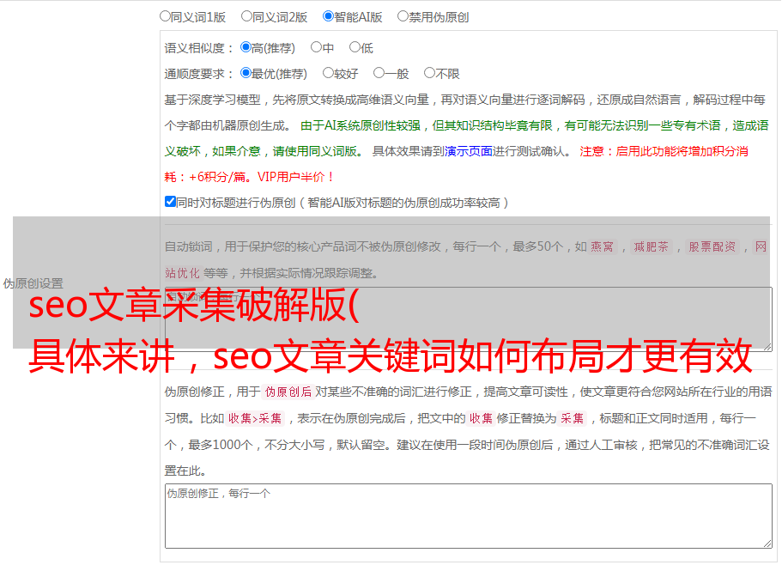Click the 伪原创后 highlighted tag
782x565 pixels.
click(288, 392)
